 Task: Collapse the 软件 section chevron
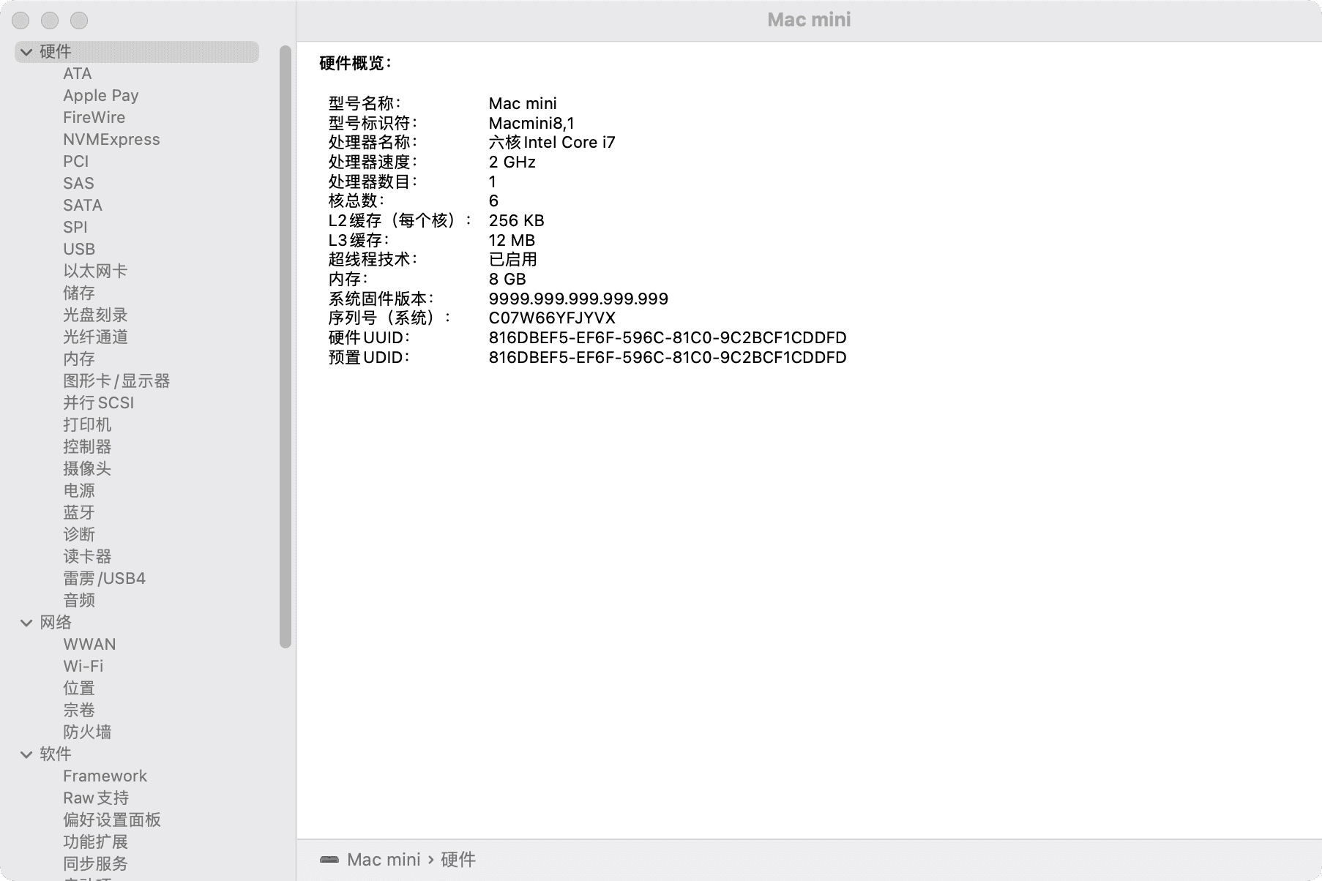(26, 754)
